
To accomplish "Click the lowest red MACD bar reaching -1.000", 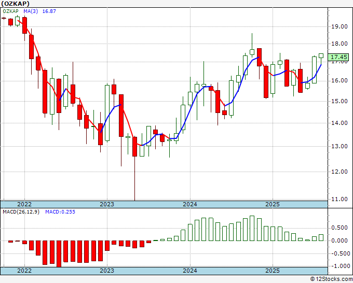I will click(x=59, y=254).
